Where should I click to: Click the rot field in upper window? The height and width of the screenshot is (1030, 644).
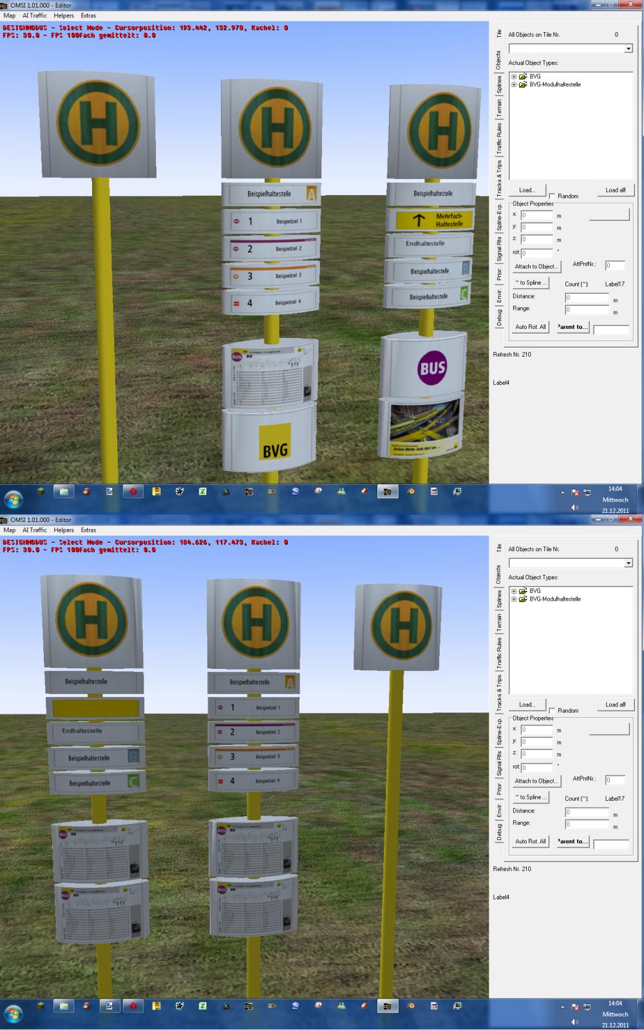tap(536, 253)
